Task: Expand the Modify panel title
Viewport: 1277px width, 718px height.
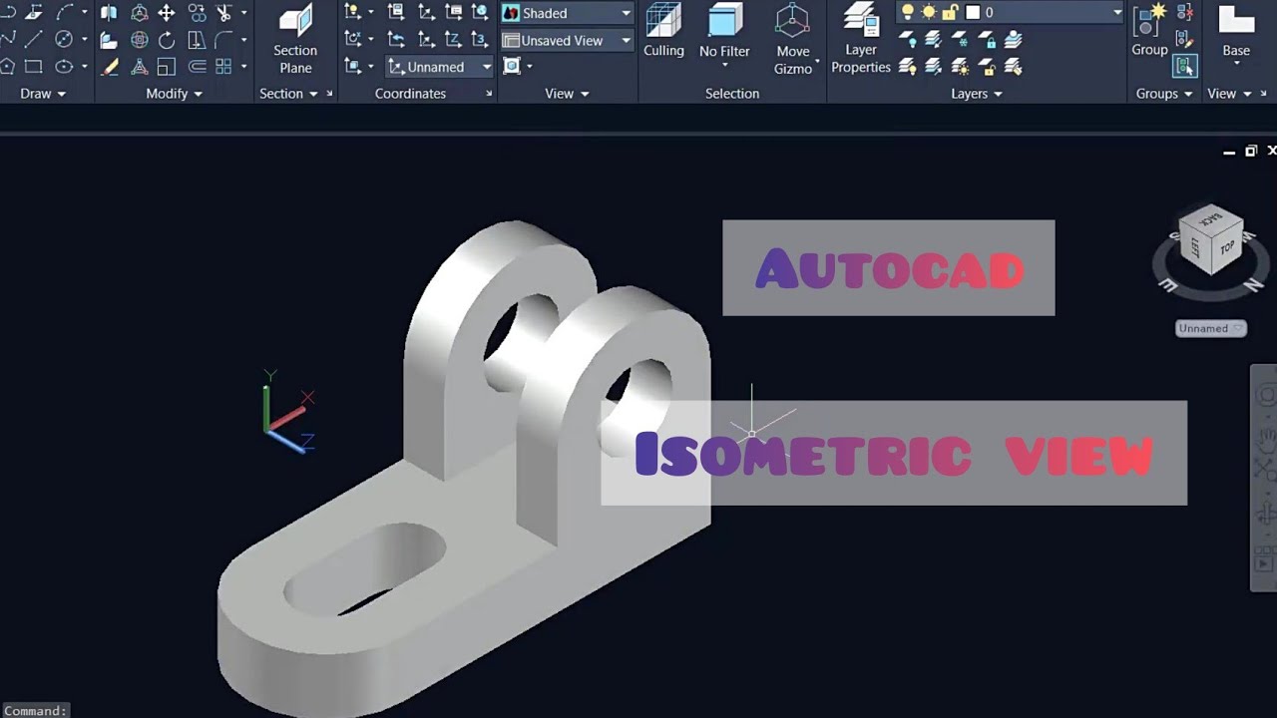Action: coord(175,94)
